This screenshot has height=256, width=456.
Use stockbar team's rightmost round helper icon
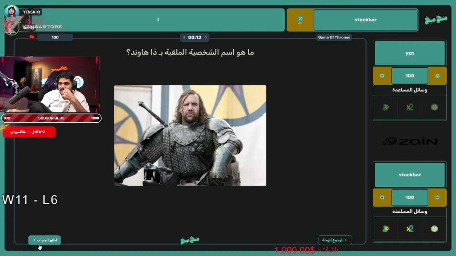pos(434,229)
